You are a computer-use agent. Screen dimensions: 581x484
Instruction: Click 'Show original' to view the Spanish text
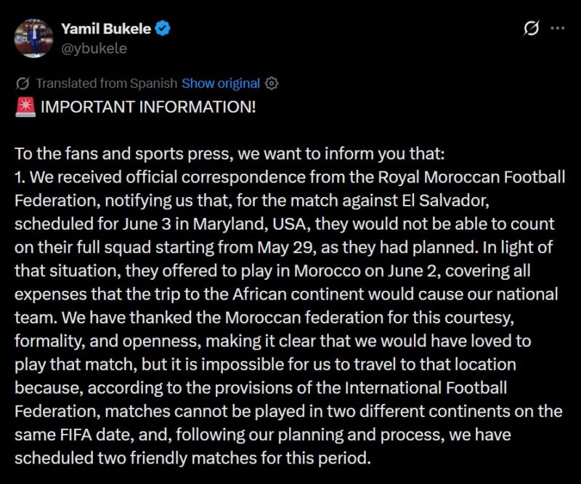[221, 84]
